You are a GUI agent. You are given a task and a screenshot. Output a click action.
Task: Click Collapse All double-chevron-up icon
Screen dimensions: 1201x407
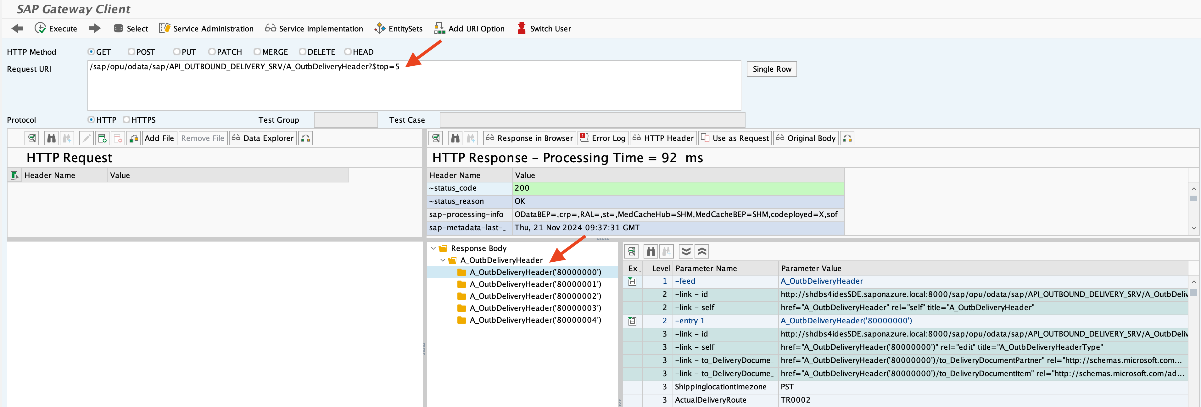[702, 252]
